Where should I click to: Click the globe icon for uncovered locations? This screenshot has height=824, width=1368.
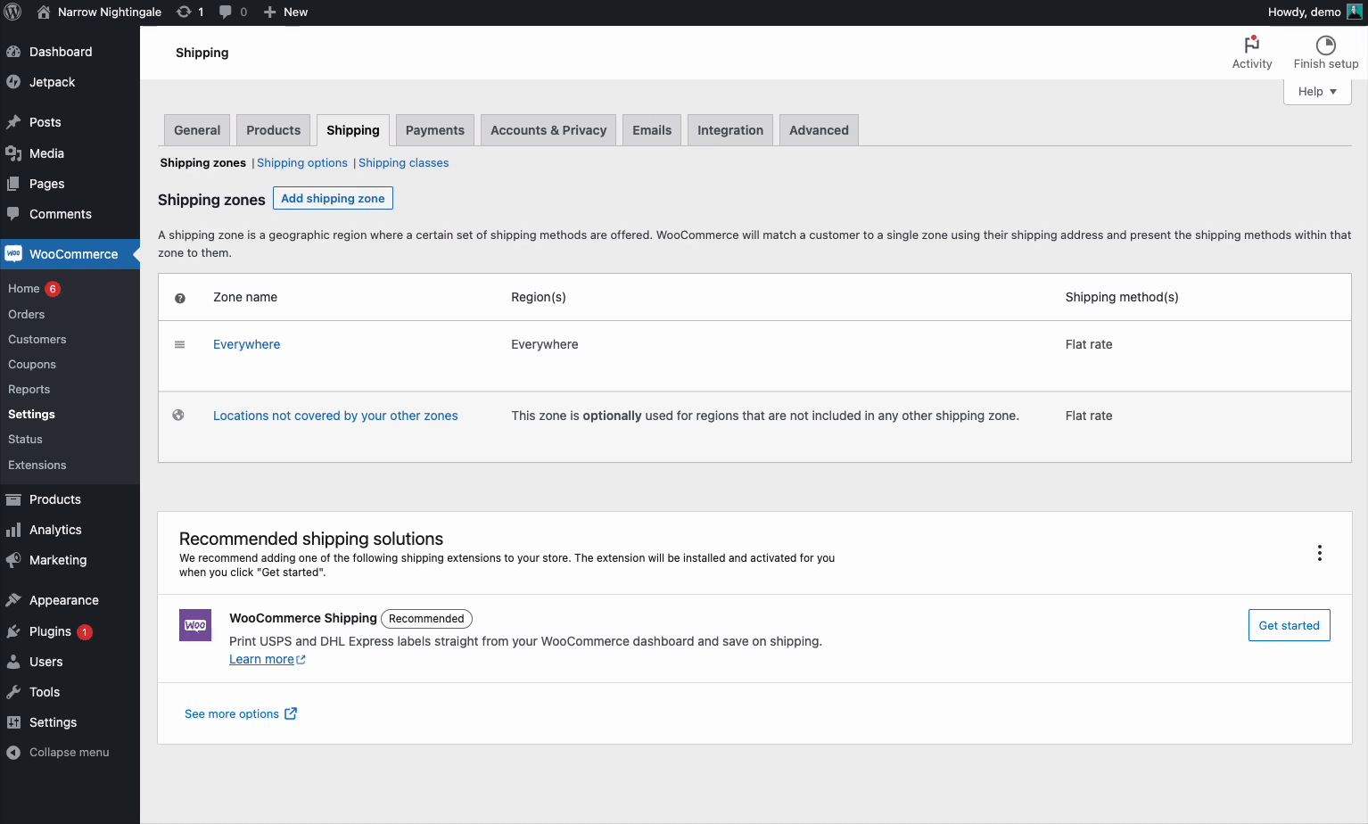coord(178,415)
